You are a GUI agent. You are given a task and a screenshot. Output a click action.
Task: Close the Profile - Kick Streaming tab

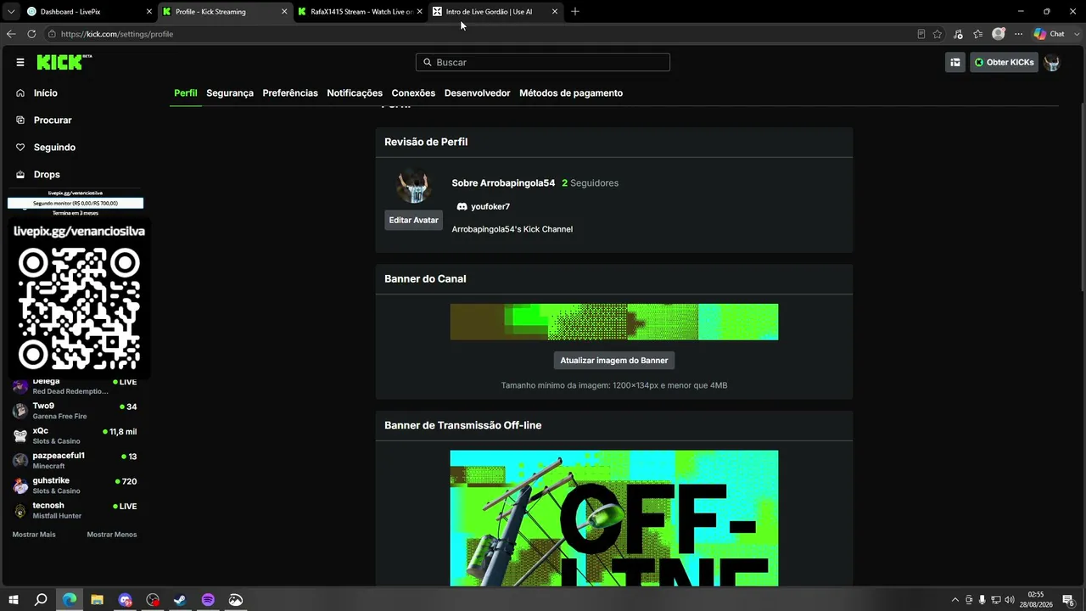point(284,12)
